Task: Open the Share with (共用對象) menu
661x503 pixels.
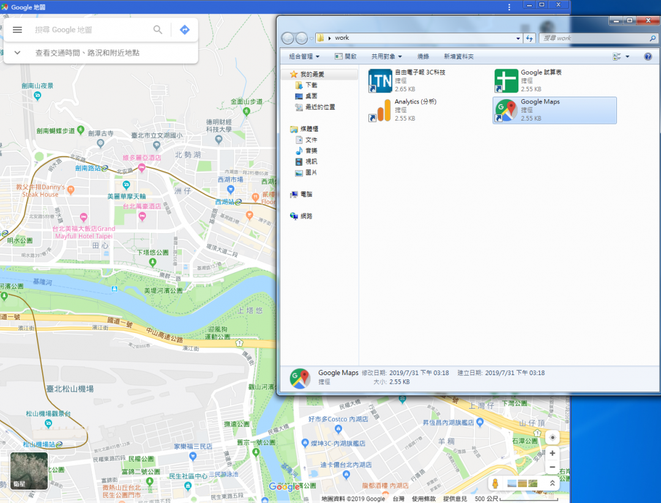Action: (387, 56)
